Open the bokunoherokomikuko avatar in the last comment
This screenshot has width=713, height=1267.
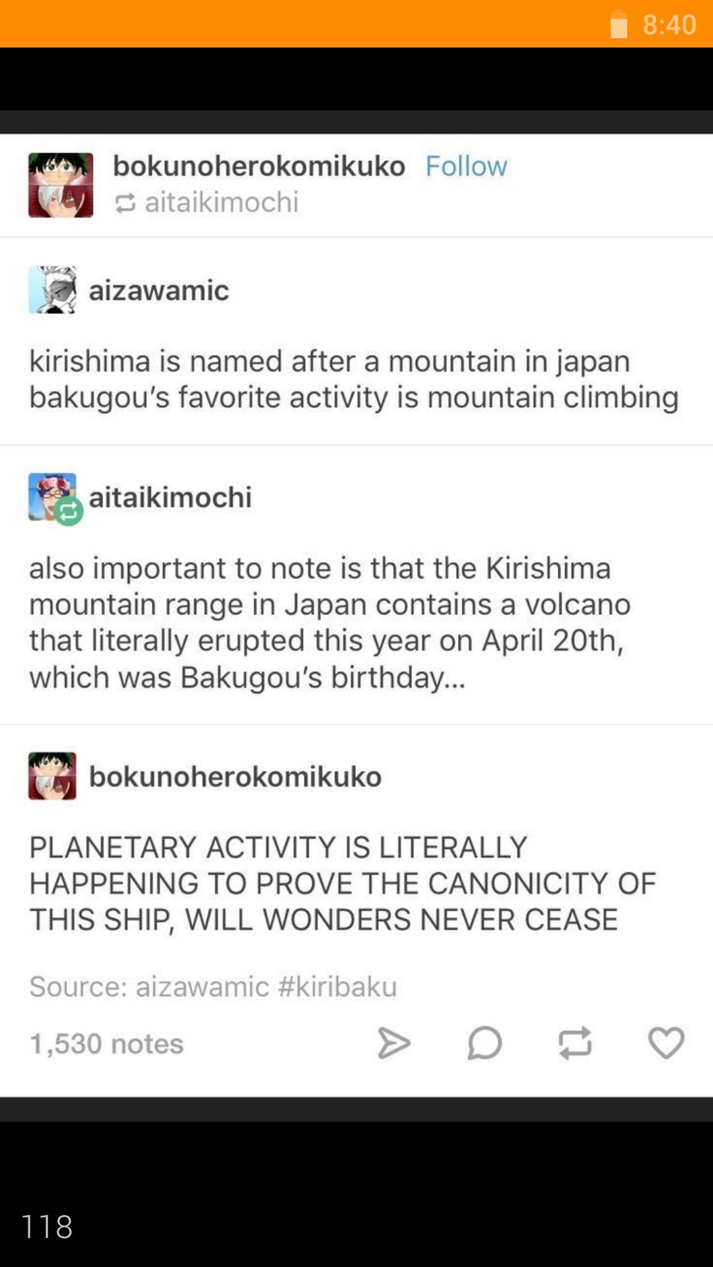tap(52, 776)
